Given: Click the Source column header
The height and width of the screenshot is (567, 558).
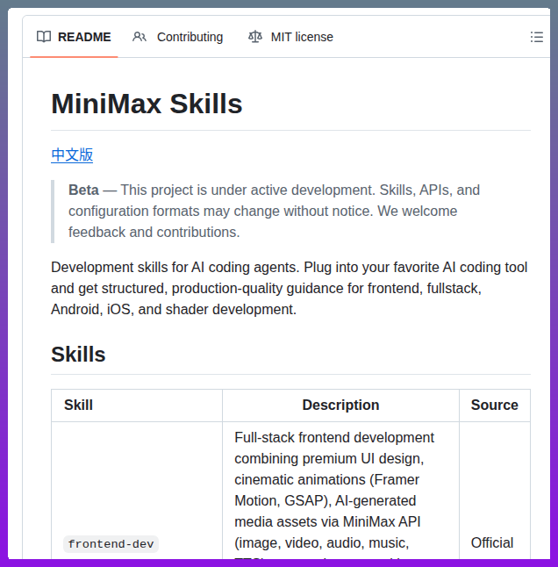Looking at the screenshot, I should tap(495, 405).
